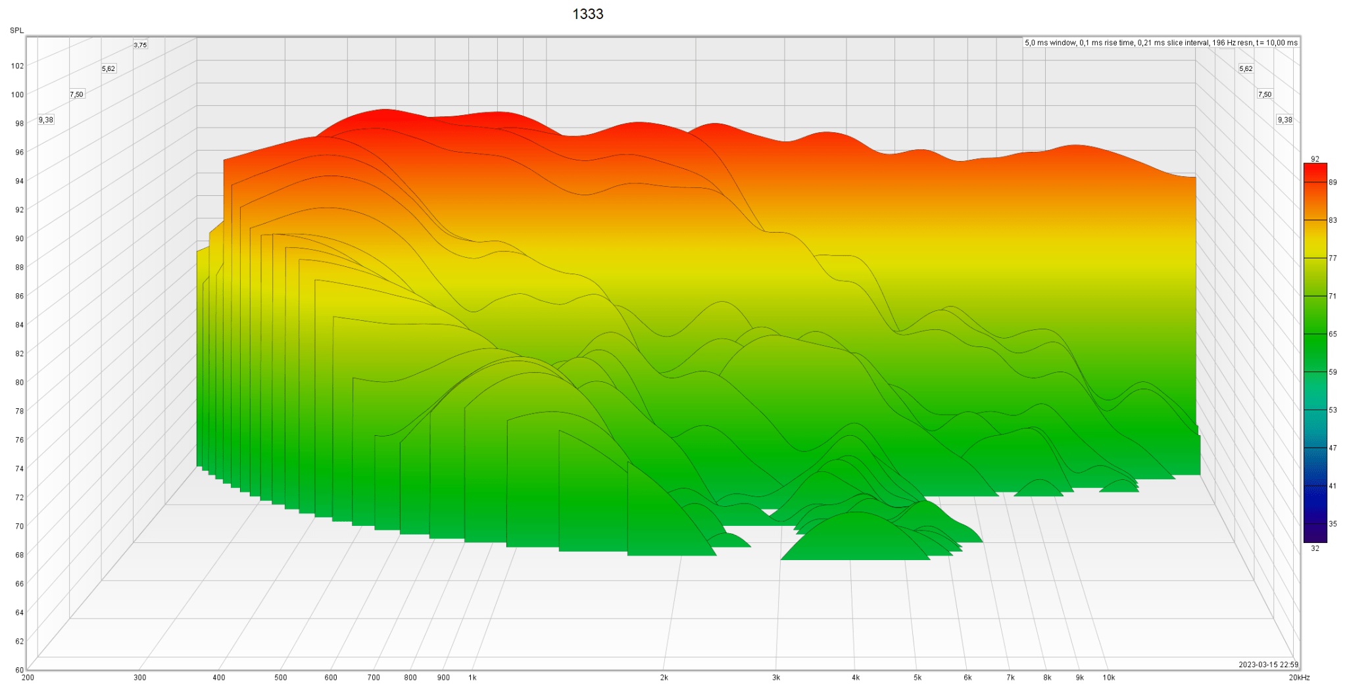Click the "900" frequency axis label
Viewport: 1347px width, 685px height.
coord(443,677)
